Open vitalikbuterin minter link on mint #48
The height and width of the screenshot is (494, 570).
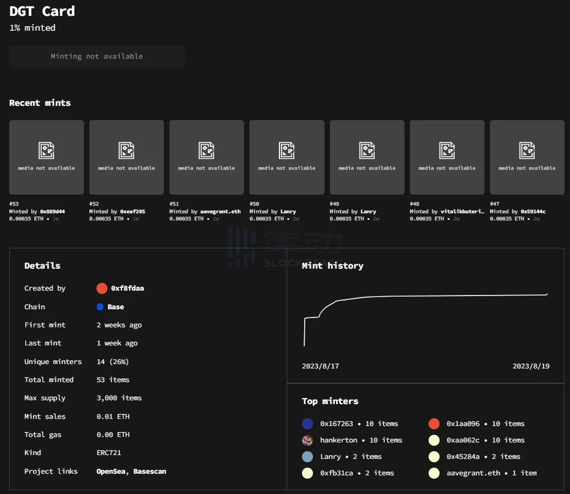click(x=463, y=212)
